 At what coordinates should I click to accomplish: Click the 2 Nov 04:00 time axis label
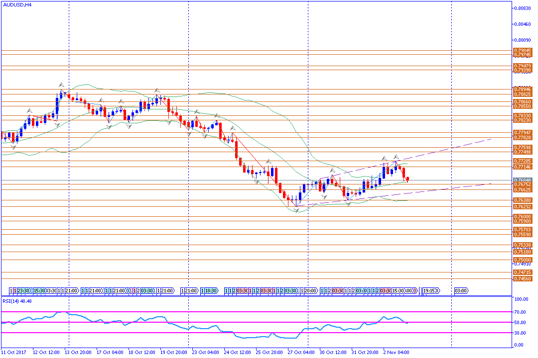coord(397,352)
